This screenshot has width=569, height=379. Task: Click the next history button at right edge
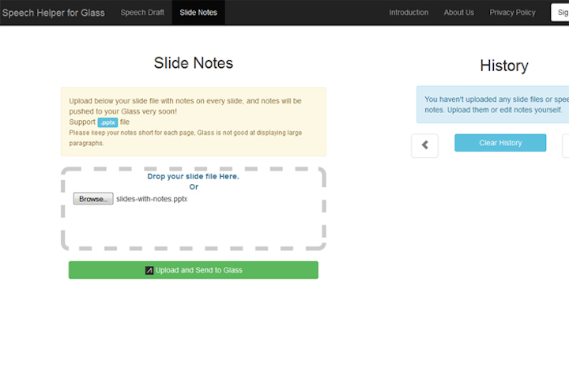[x=566, y=145]
